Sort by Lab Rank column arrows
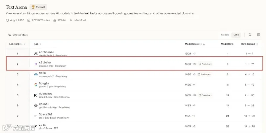This screenshot has height=133, width=266. 25,44
